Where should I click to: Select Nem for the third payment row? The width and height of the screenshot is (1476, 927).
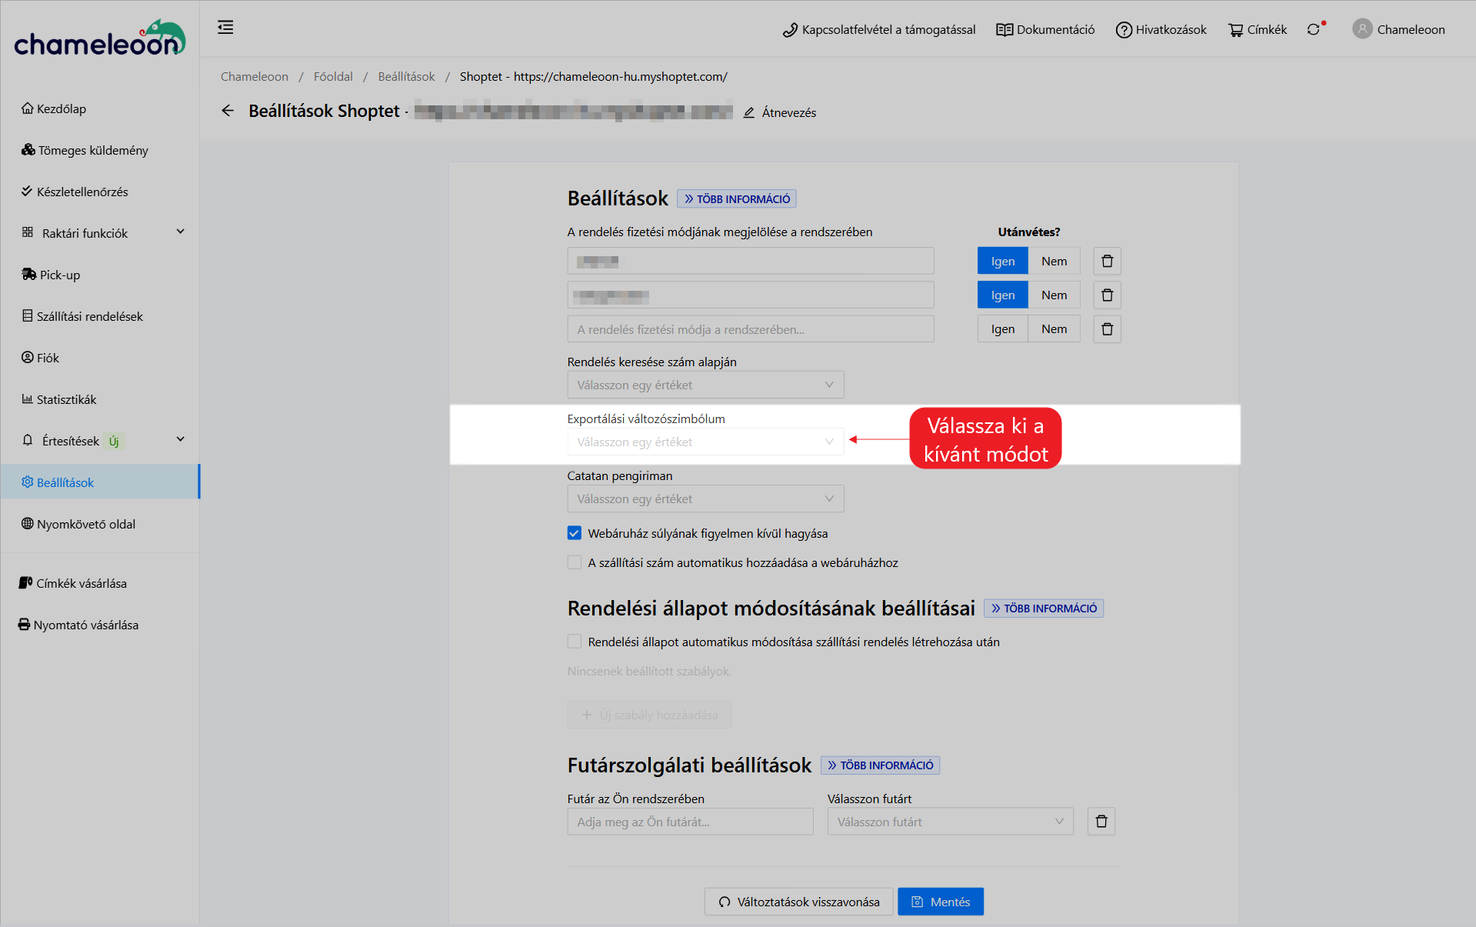pyautogui.click(x=1054, y=329)
